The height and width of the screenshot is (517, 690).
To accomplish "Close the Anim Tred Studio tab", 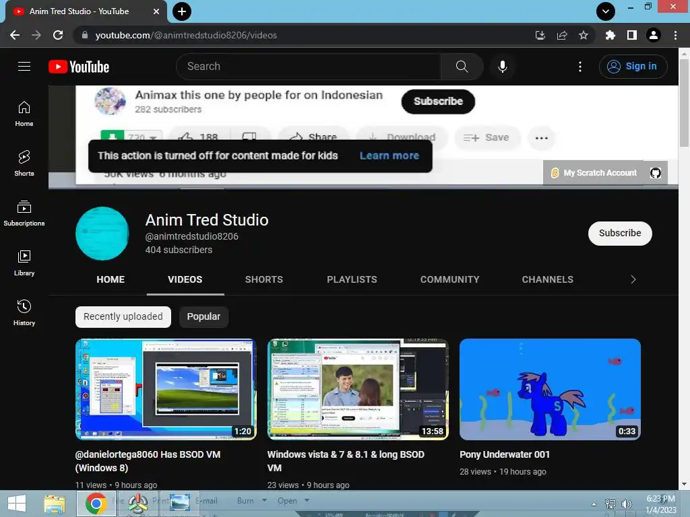I will click(x=156, y=11).
